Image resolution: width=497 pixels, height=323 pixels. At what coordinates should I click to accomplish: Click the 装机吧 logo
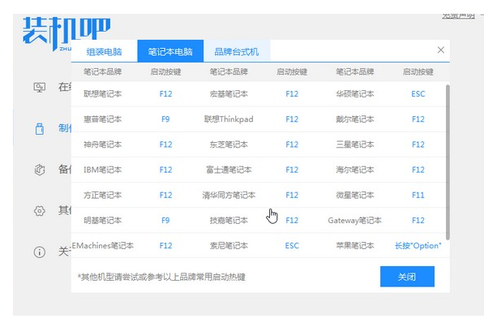(66, 32)
